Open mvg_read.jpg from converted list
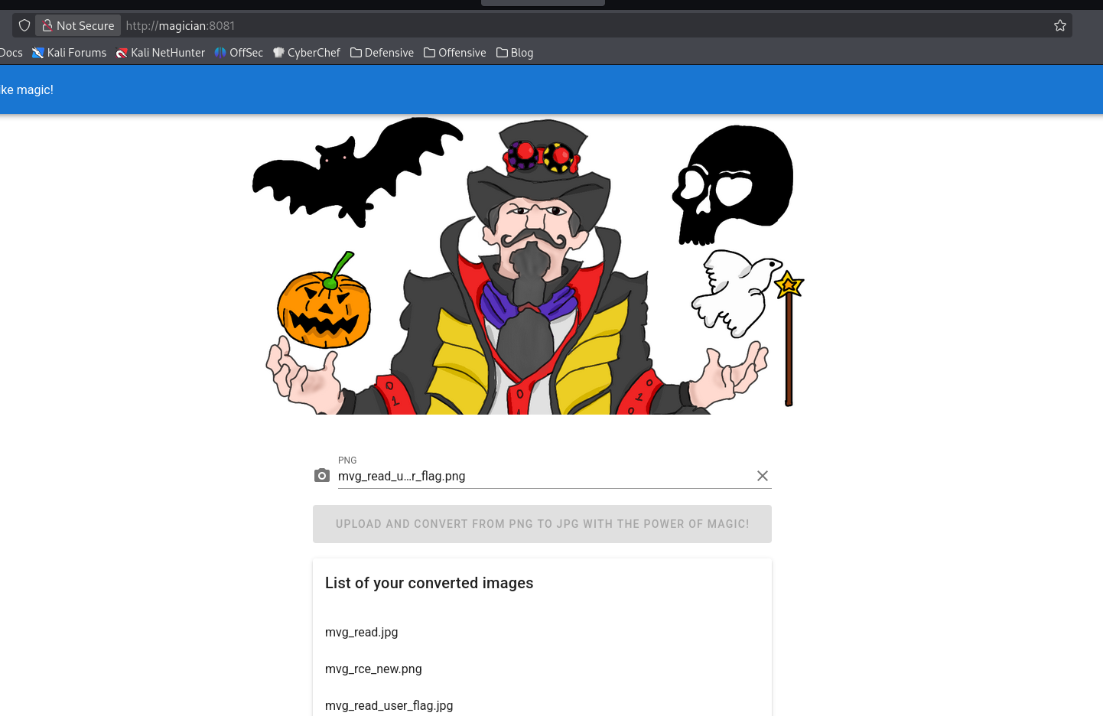Screen dimensions: 1103x716 362,632
